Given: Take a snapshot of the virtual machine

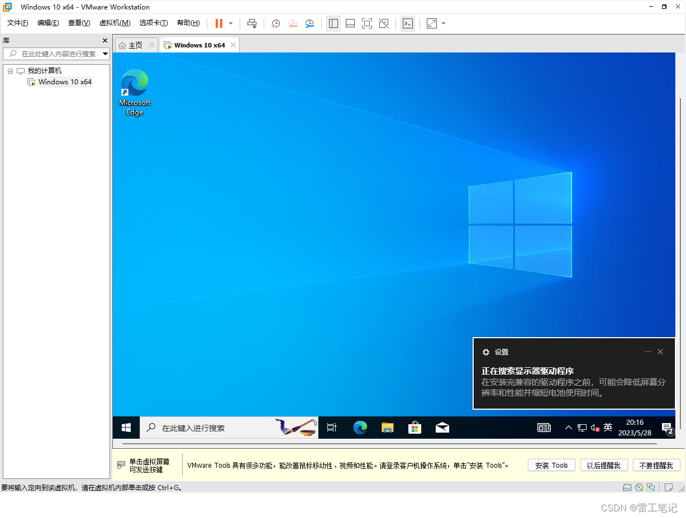Looking at the screenshot, I should click(275, 23).
